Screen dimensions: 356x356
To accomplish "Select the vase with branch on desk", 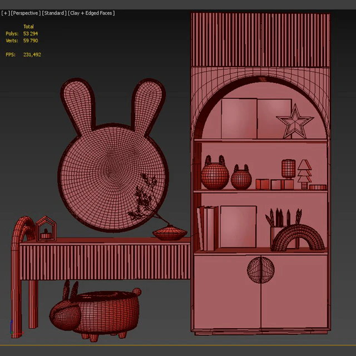I will (170, 233).
